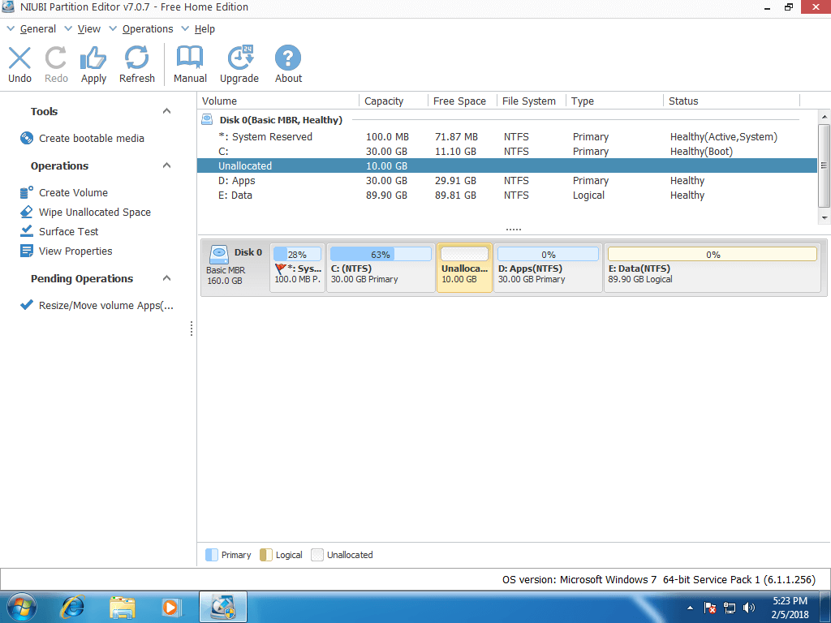Click Create bootable media link

click(91, 138)
